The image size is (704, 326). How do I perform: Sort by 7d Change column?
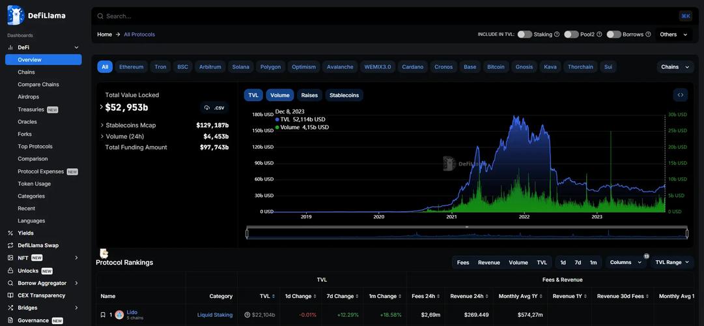click(x=358, y=296)
